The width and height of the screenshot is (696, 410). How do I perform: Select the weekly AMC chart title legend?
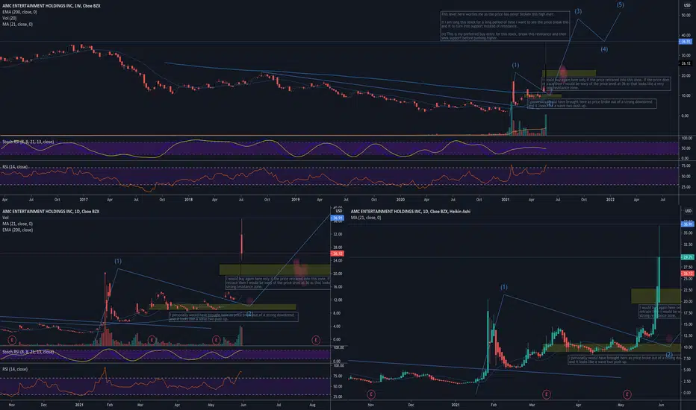[x=51, y=6]
